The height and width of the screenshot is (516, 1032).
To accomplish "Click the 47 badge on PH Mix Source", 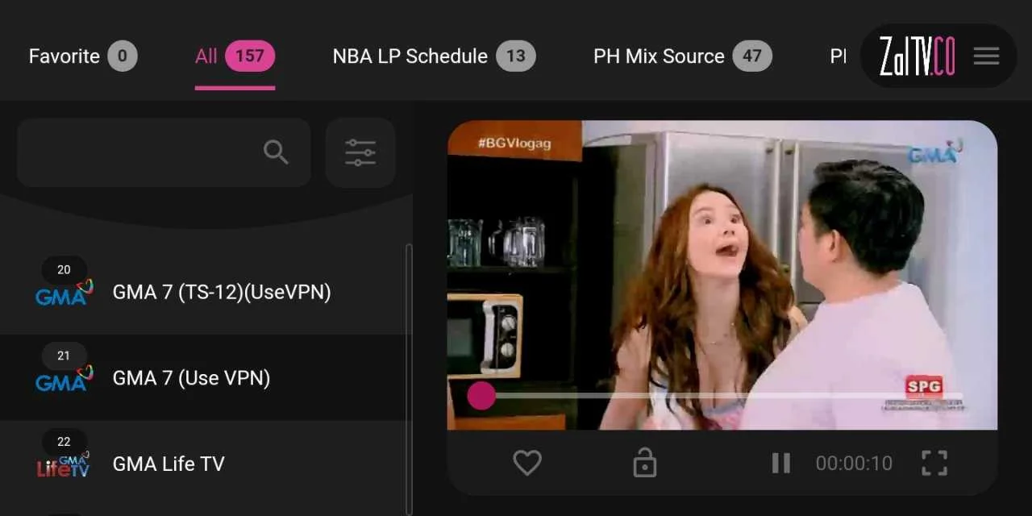I will (x=752, y=56).
